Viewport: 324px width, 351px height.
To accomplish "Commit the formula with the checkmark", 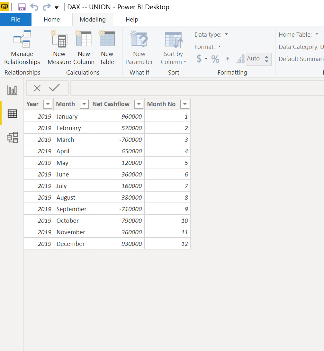I will coord(55,87).
